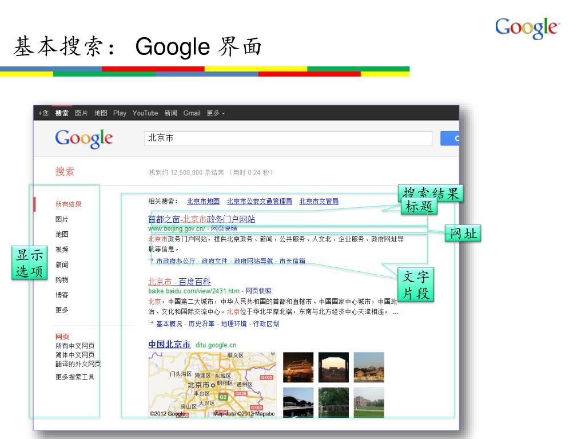Open the 更多 dropdown in top bar
The image size is (585, 439).
[x=216, y=113]
